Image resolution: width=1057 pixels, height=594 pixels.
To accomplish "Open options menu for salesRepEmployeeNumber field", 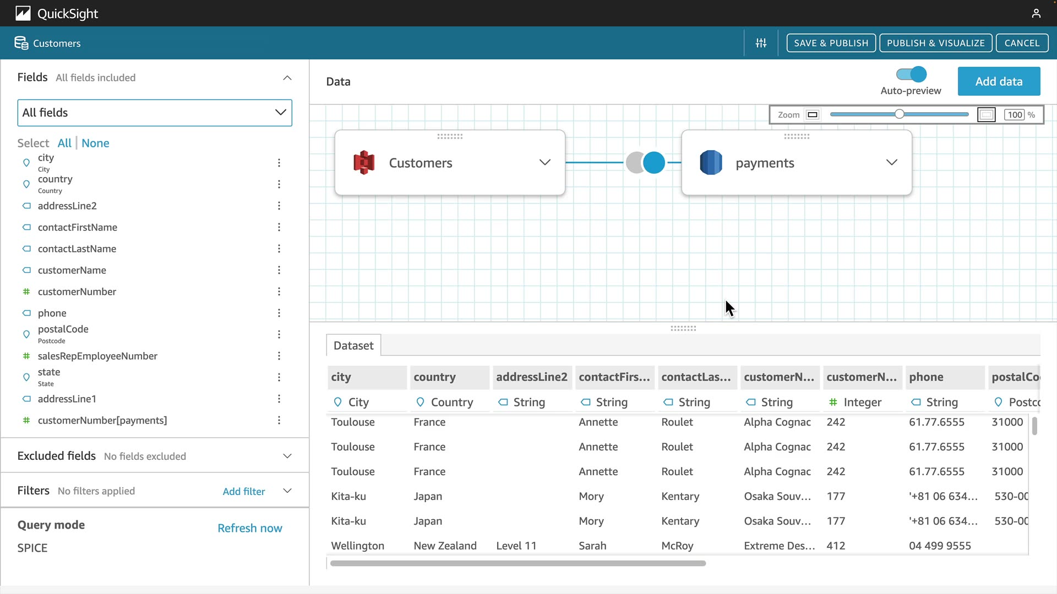I will tap(279, 356).
